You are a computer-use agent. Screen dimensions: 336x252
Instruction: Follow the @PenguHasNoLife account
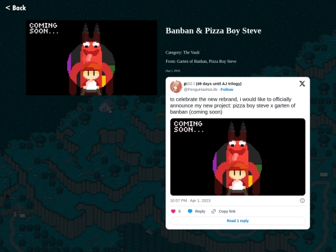[227, 90]
